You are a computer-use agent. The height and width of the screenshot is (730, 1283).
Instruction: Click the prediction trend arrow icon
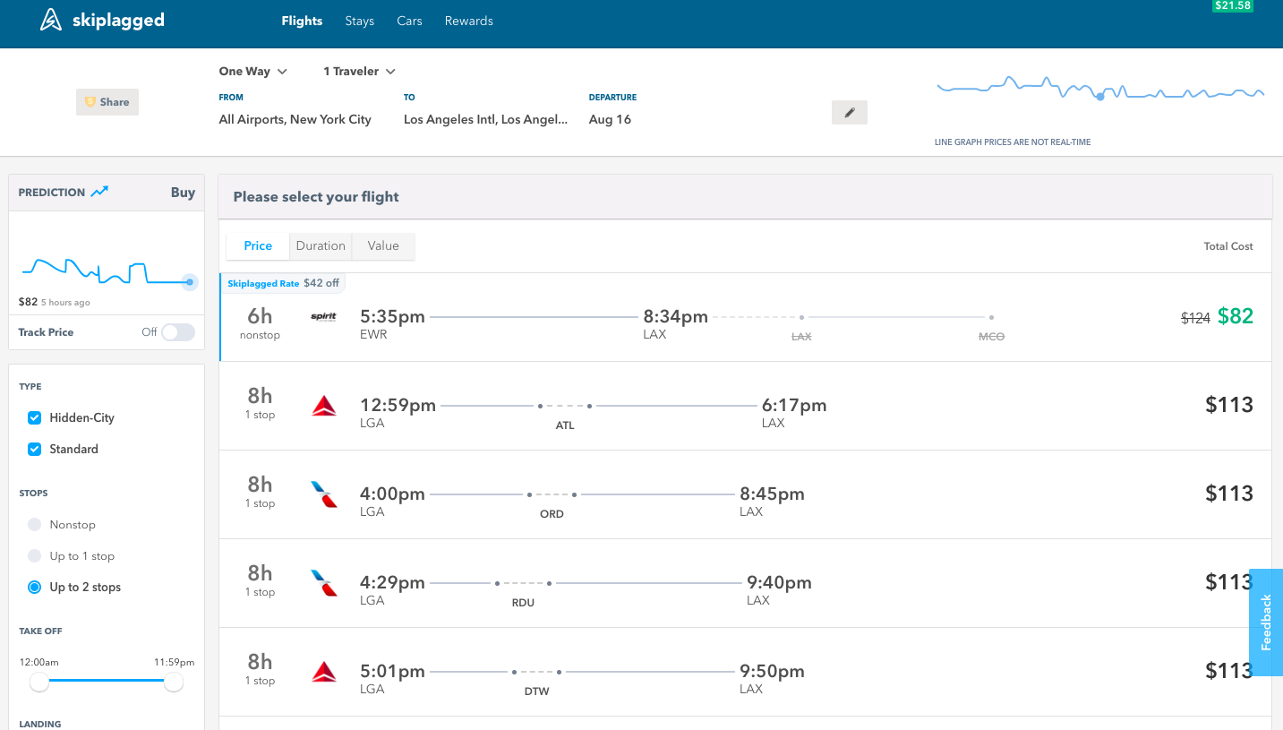(99, 192)
